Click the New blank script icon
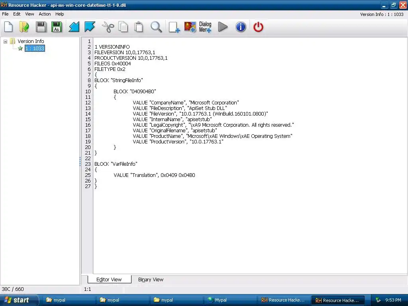408x306 pixels. [x=8, y=27]
